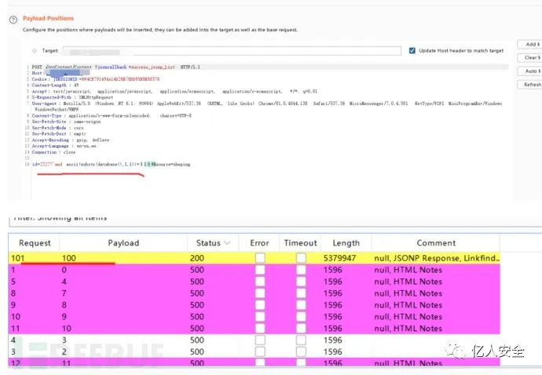
Task: Click the Status column header
Action: click(208, 243)
